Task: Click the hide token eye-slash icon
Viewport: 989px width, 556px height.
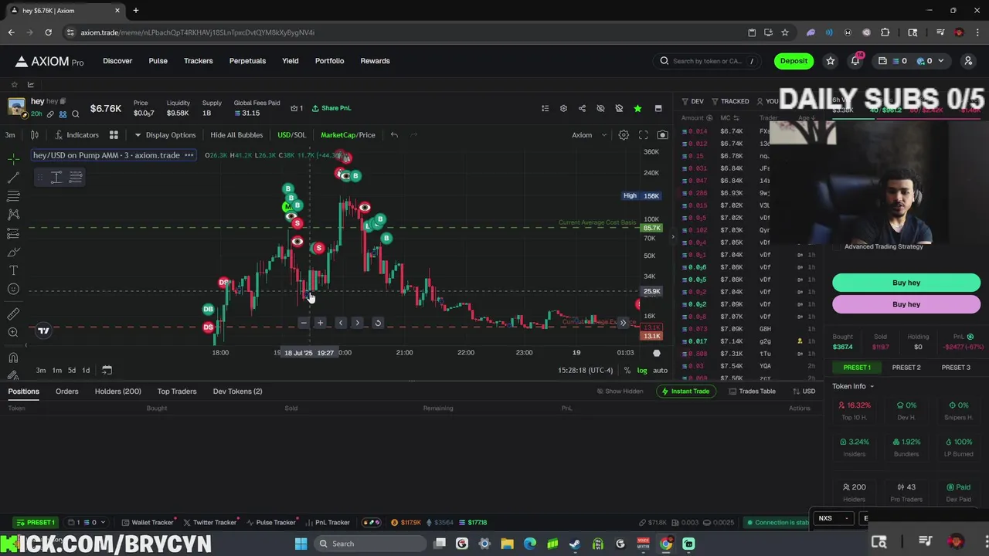Action: 600,109
